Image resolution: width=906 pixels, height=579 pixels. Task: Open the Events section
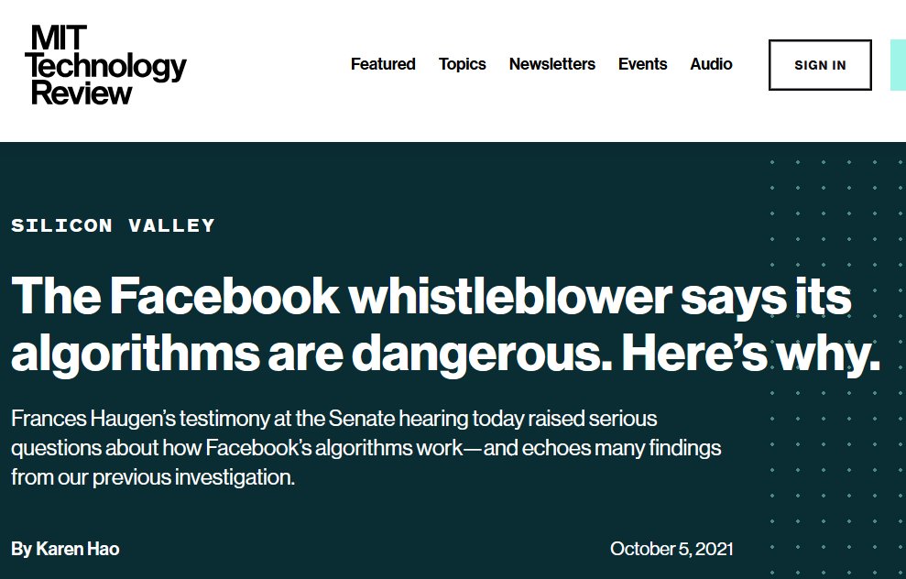642,64
